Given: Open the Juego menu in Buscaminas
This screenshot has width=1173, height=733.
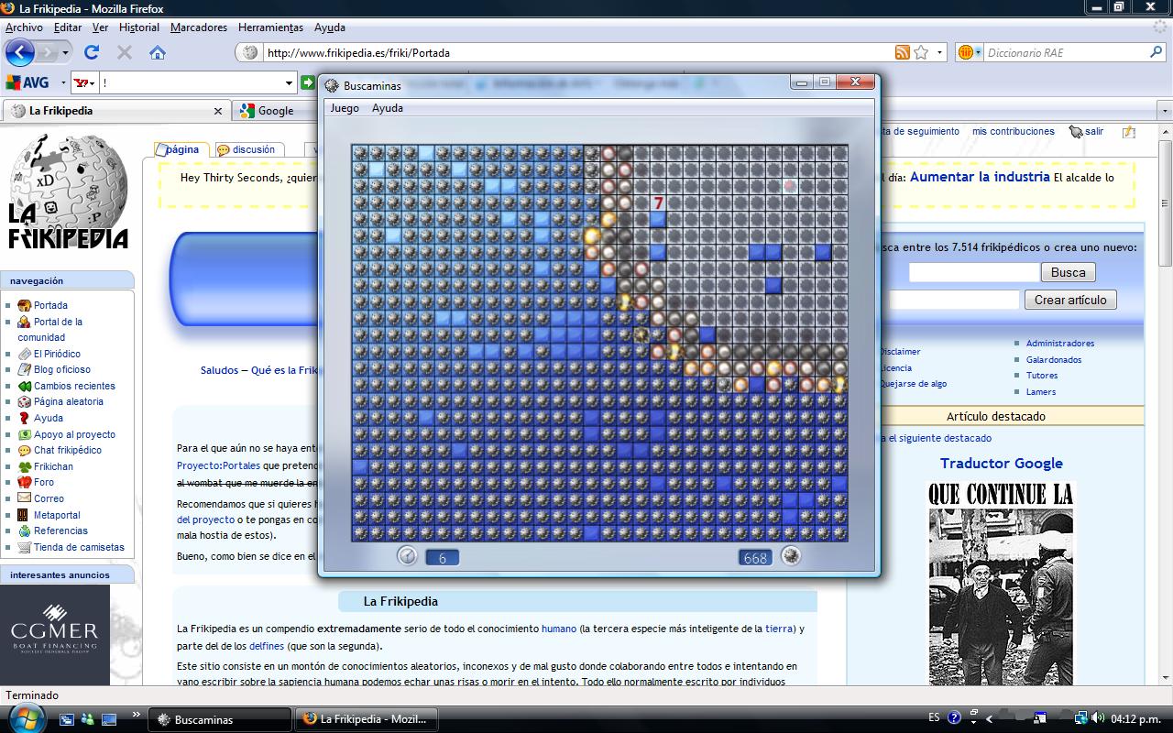Looking at the screenshot, I should pos(345,108).
